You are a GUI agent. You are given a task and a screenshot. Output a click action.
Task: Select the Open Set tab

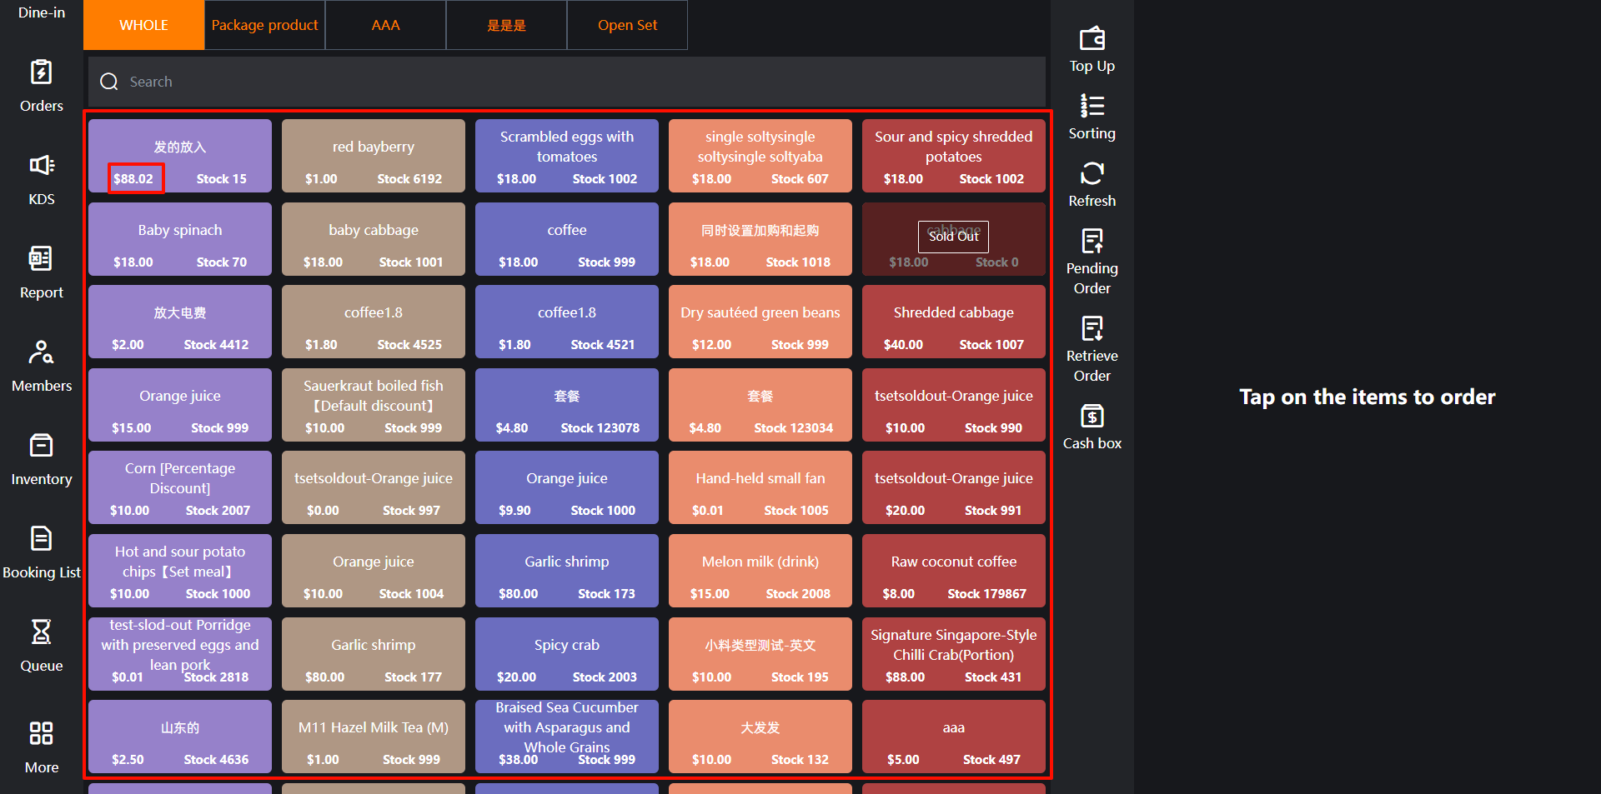click(x=627, y=25)
